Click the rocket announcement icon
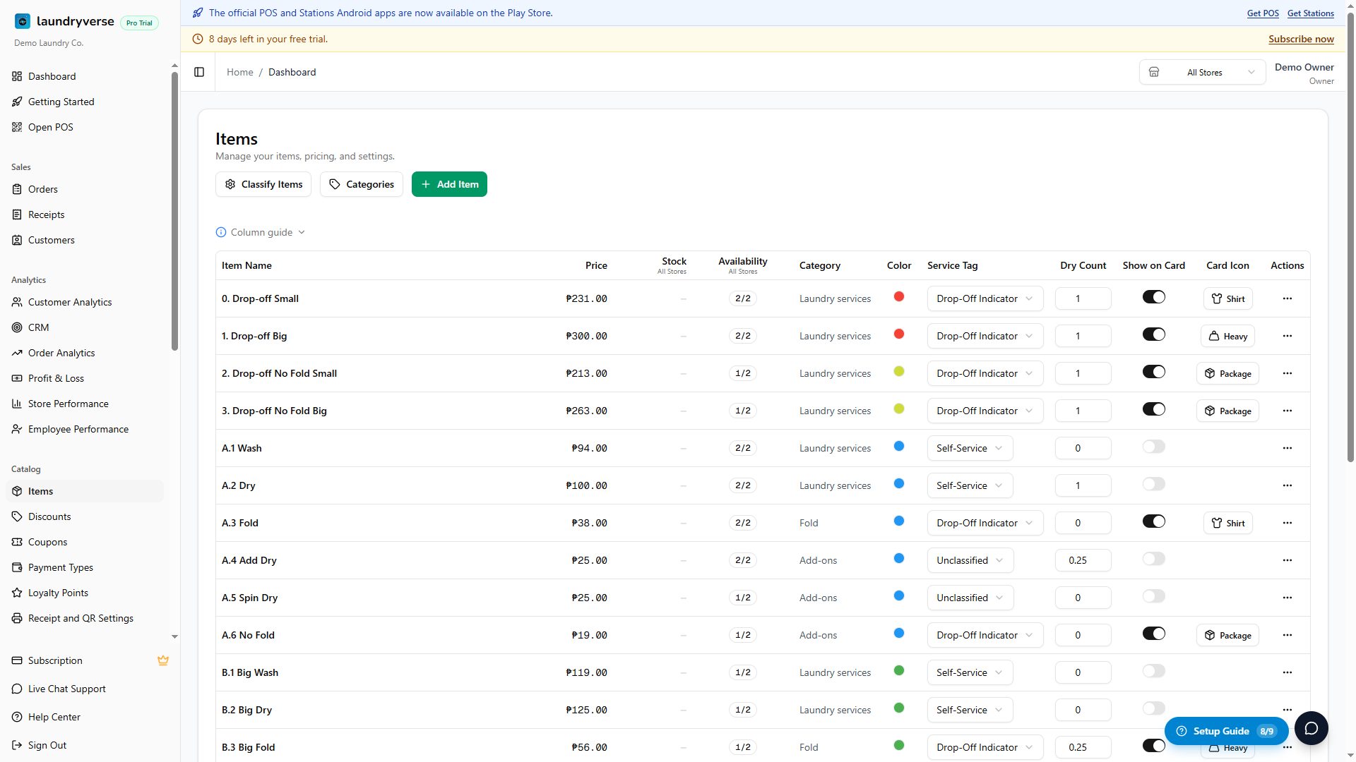The image size is (1356, 762). point(198,13)
